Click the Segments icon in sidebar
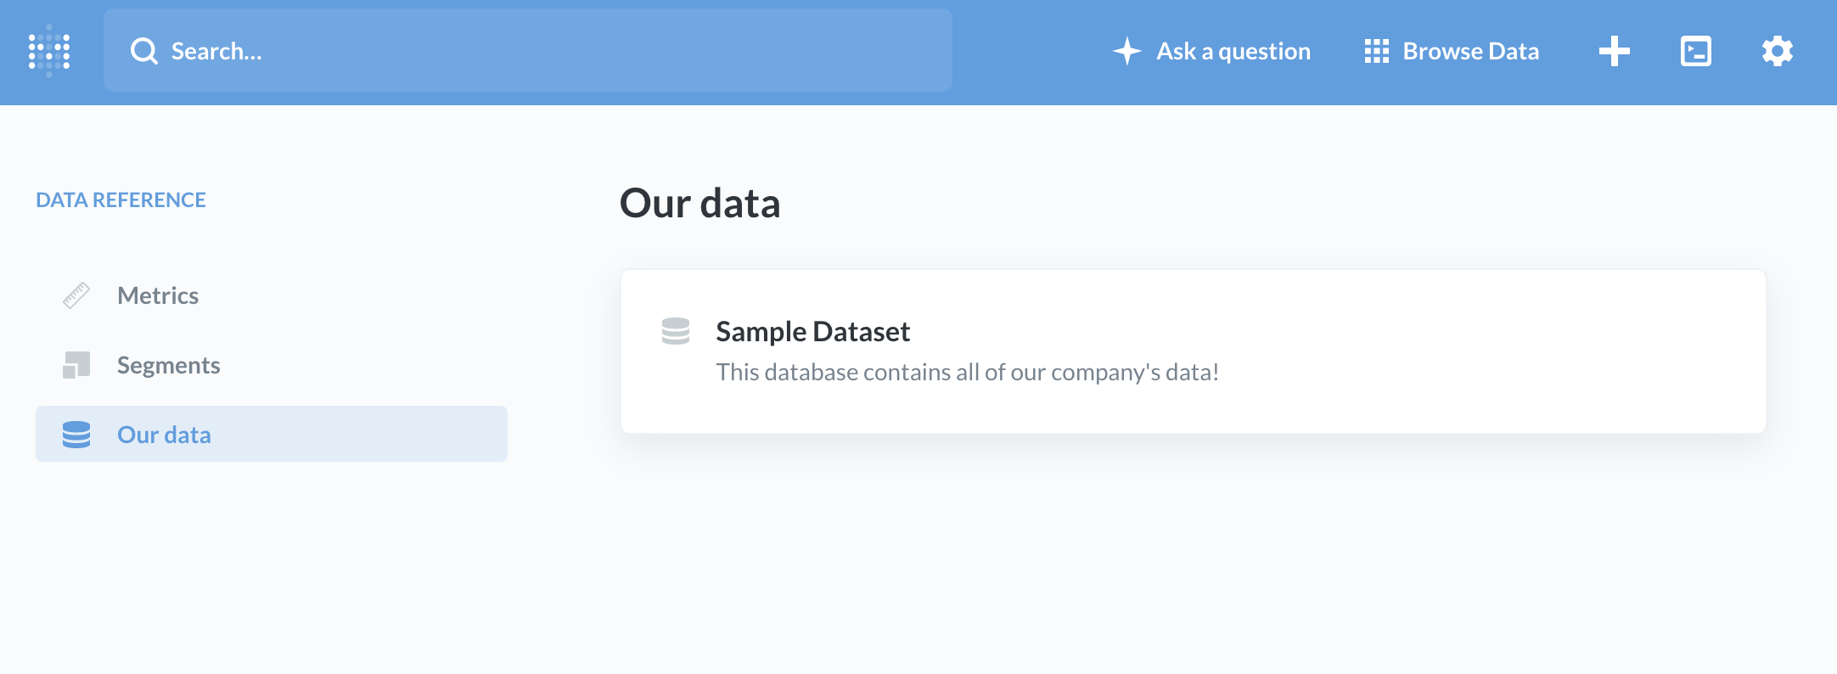This screenshot has width=1837, height=674. [x=76, y=365]
